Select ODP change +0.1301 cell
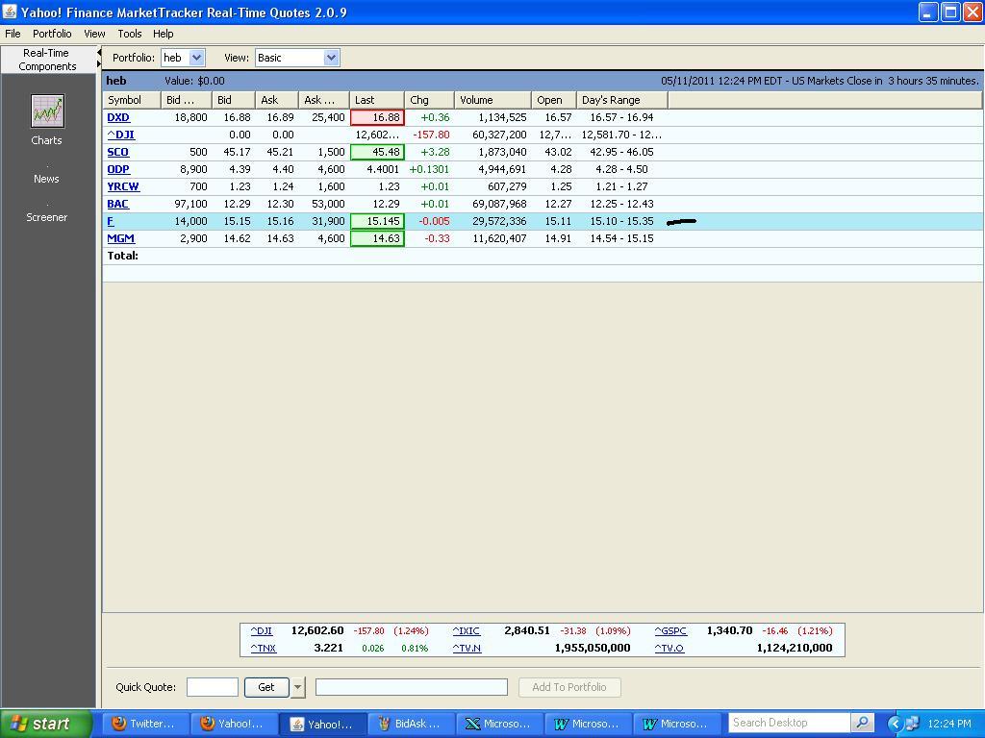Viewport: 985px width, 738px height. point(430,169)
